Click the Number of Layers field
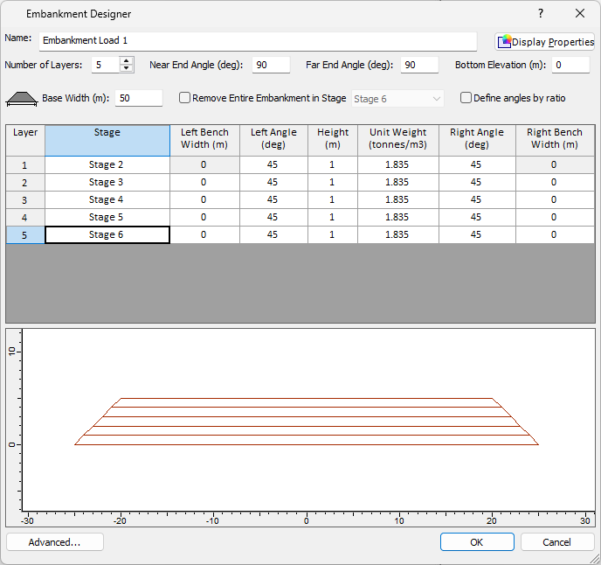Image resolution: width=601 pixels, height=565 pixels. [x=106, y=65]
